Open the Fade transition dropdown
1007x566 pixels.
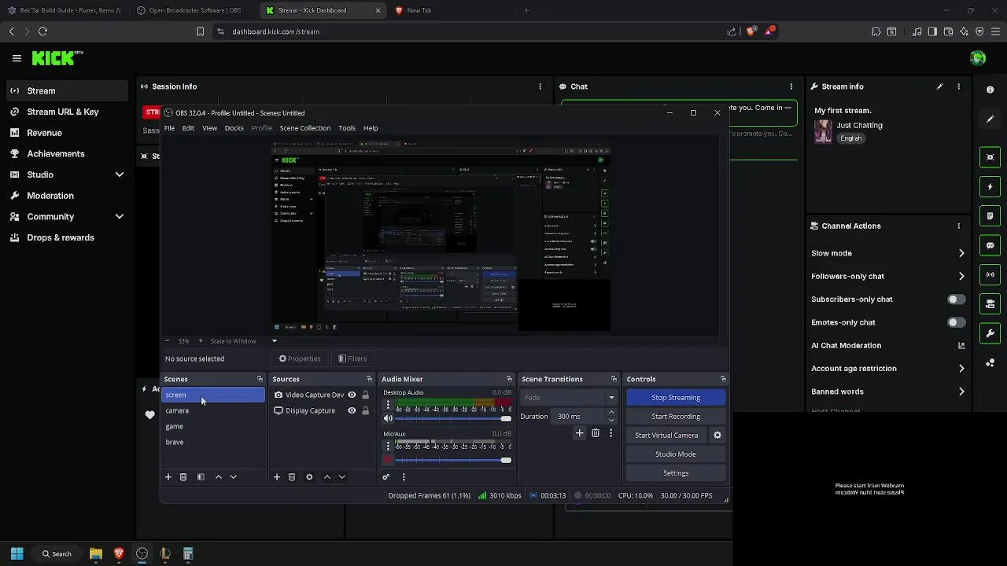point(570,398)
